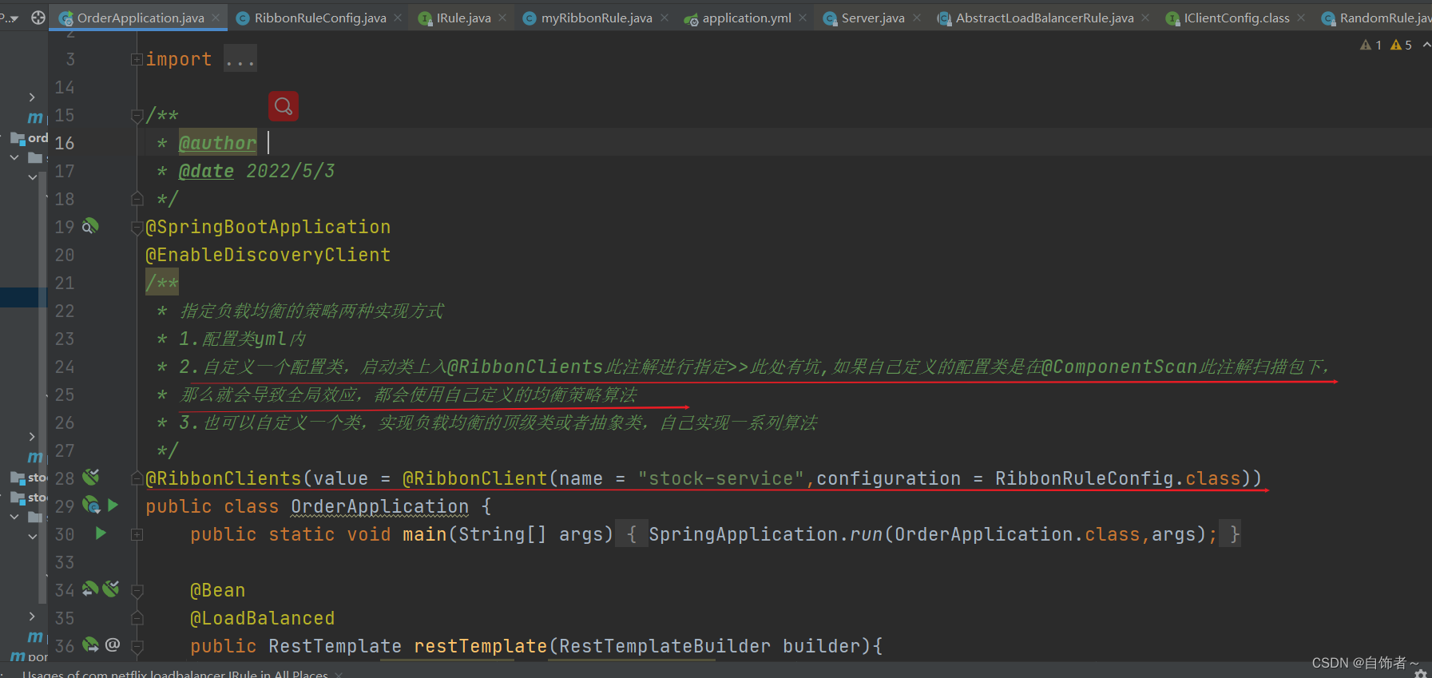Collapse the restTemplate method fold at line 36

137,647
